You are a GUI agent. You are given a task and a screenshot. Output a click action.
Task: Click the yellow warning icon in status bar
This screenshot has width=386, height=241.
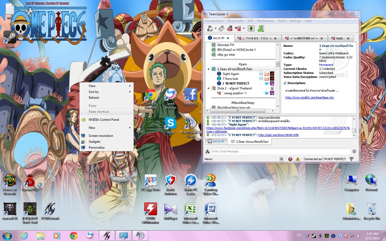tap(298, 159)
